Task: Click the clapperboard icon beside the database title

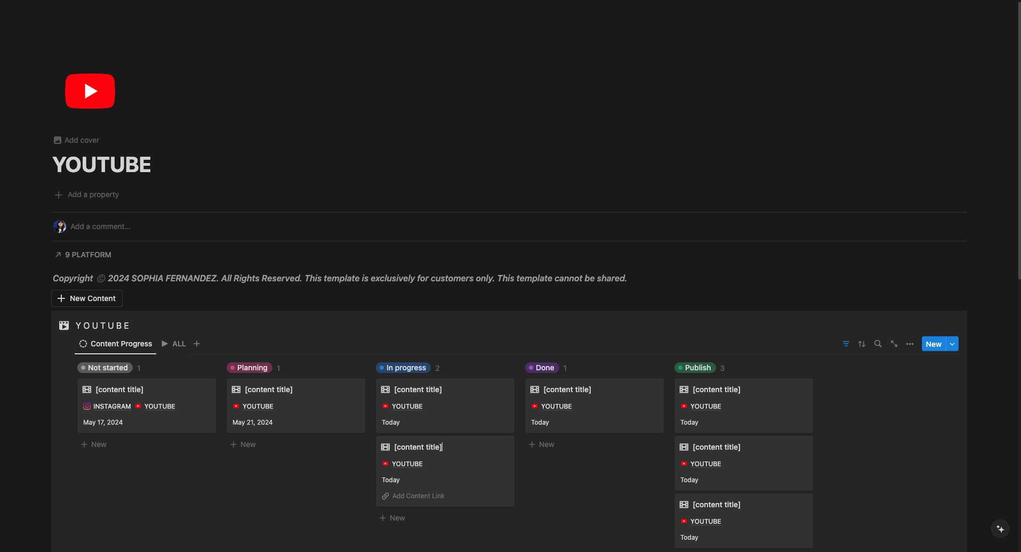Action: click(64, 326)
